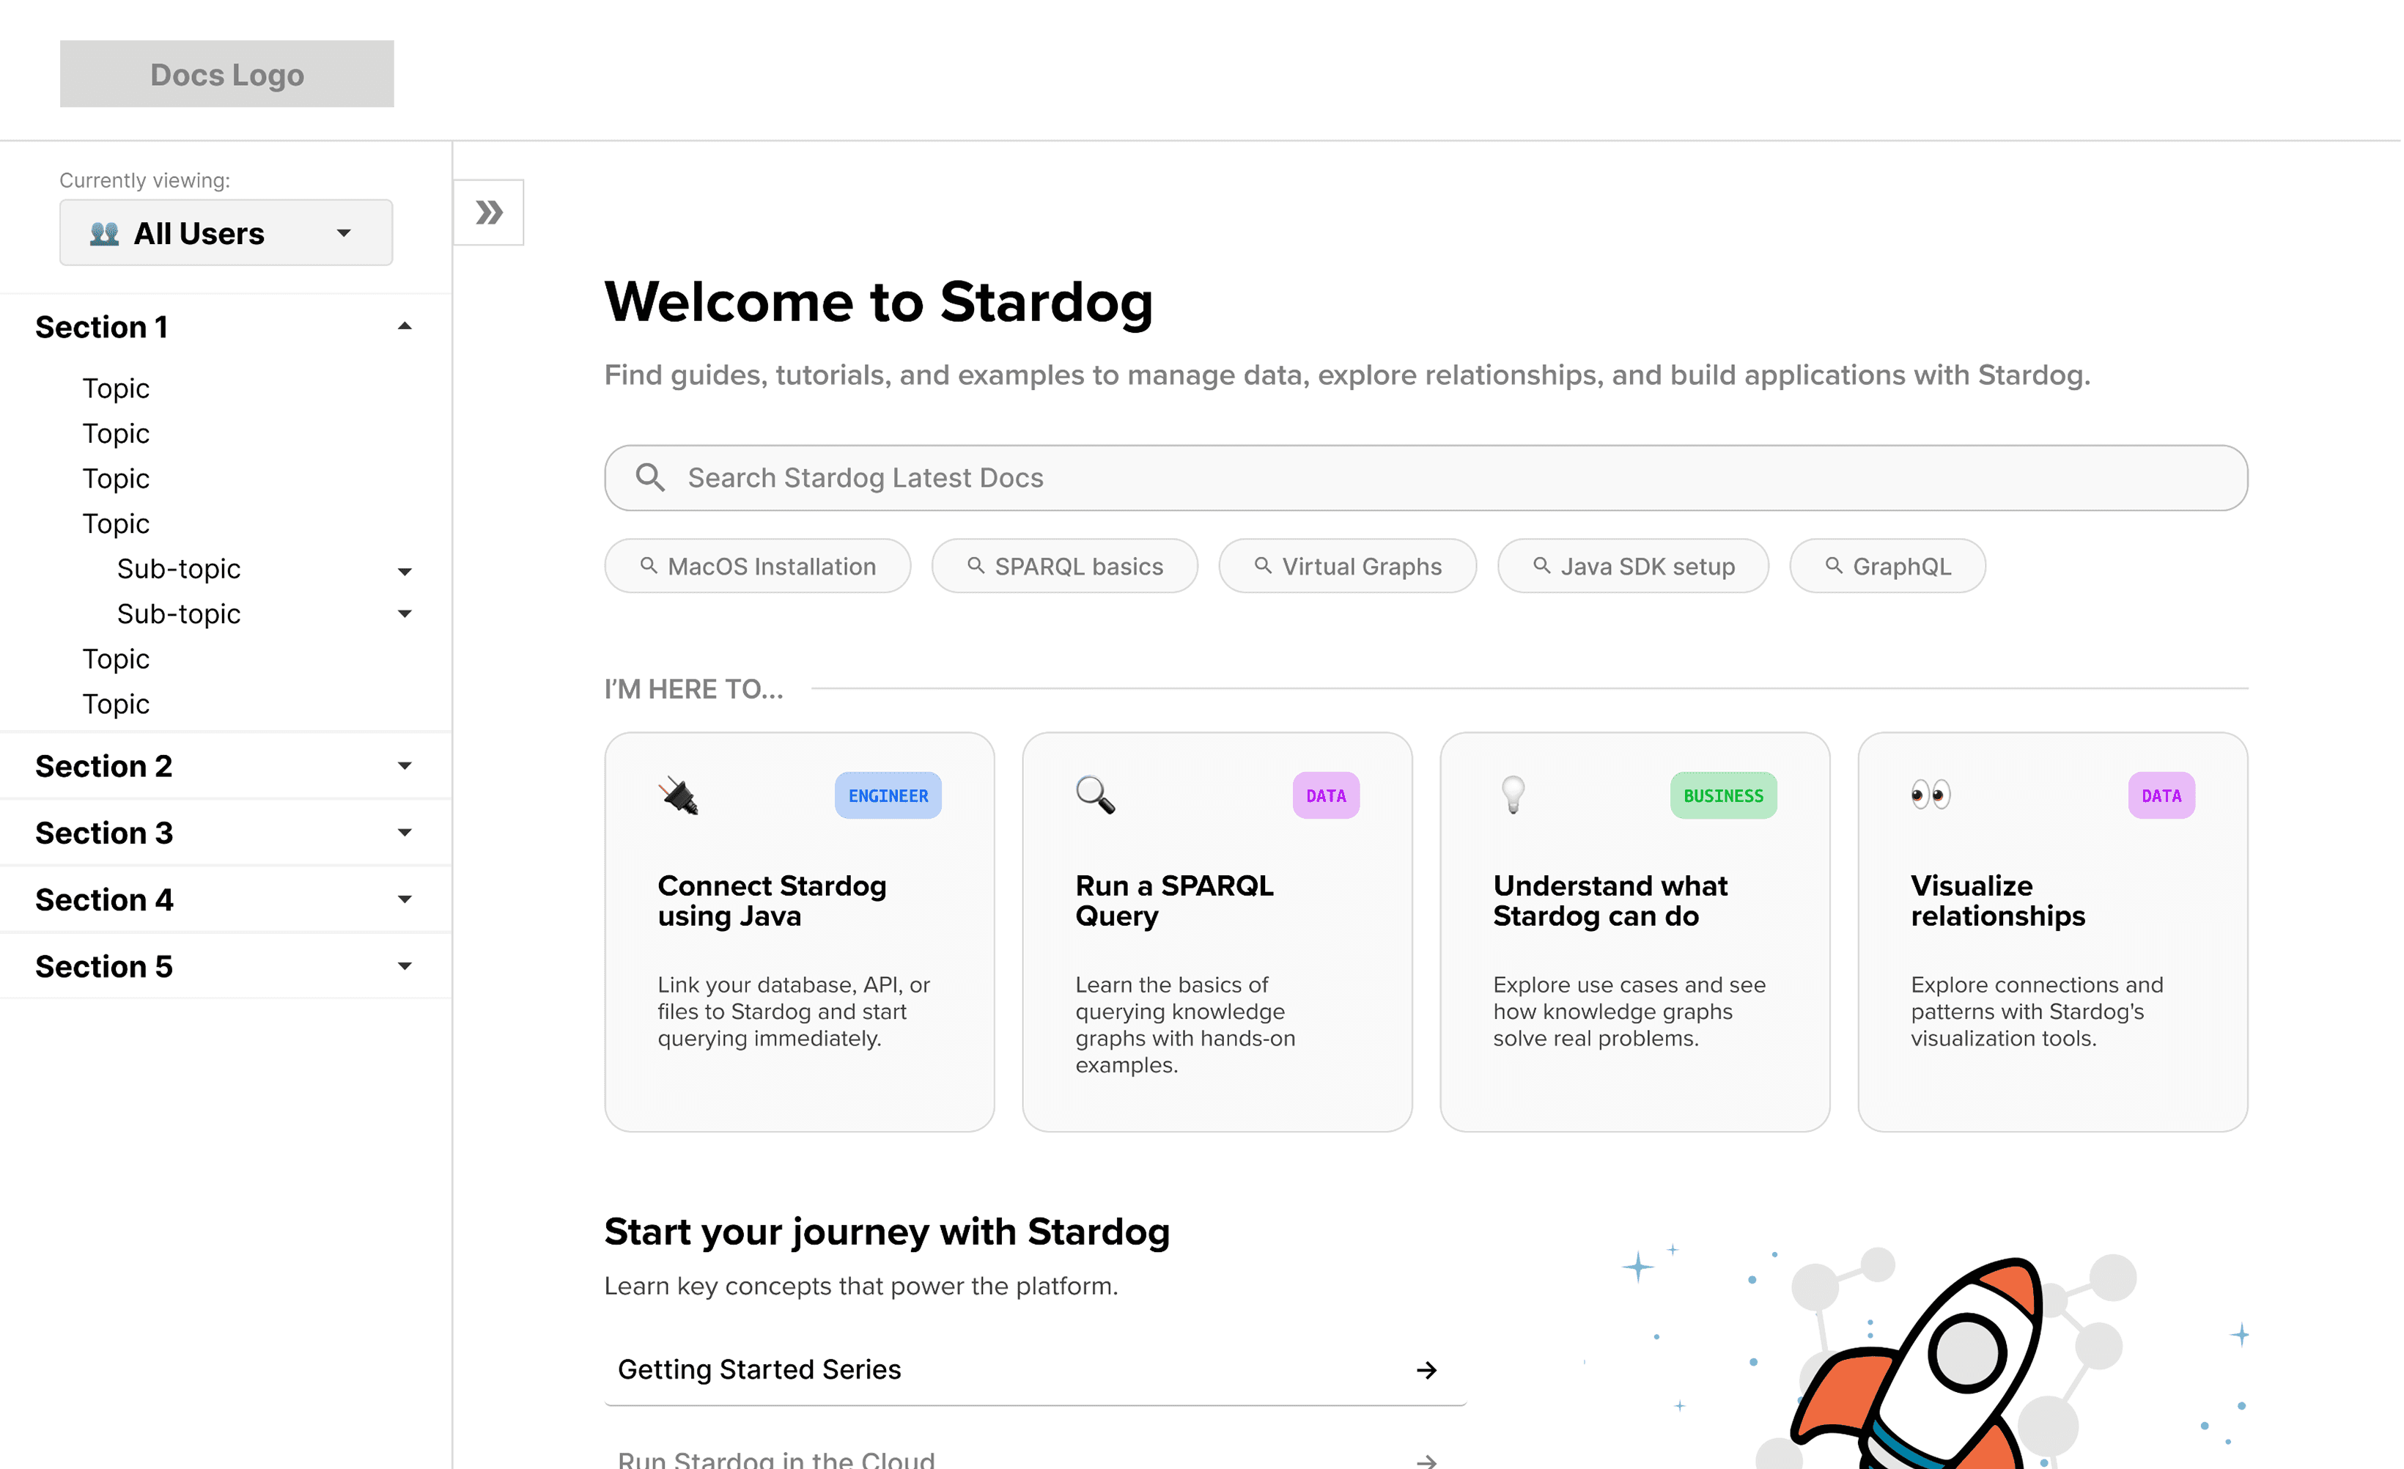Click the Start your journey with Stardog heading
This screenshot has height=1469, width=2404.
click(886, 1231)
